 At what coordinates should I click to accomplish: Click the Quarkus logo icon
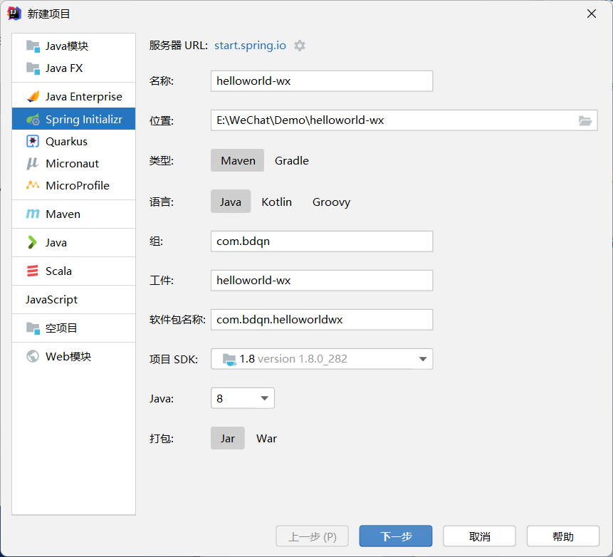[33, 141]
